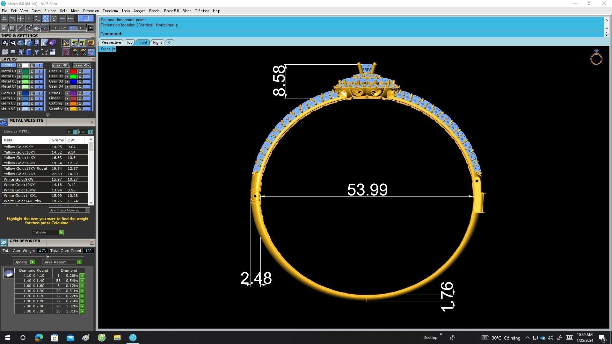
Task: Switch to the Perspective viewport tab
Action: (111, 42)
